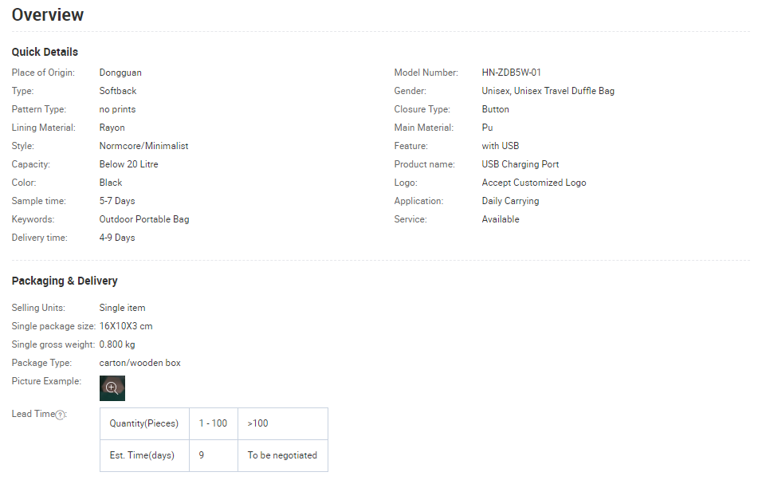Select the Quick Details section title
Image resolution: width=762 pixels, height=480 pixels.
click(45, 52)
